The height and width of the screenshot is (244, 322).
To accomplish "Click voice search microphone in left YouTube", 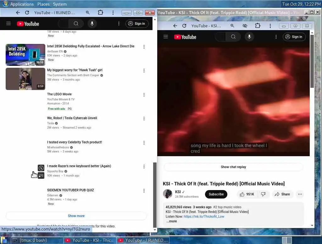I will (x=92, y=24).
